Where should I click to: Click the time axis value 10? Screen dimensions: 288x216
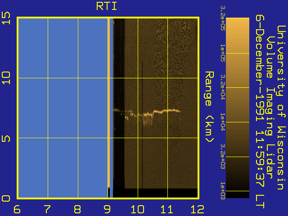(137, 209)
